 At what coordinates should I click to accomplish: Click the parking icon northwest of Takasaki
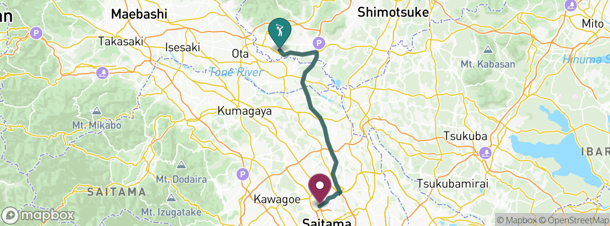pyautogui.click(x=37, y=33)
